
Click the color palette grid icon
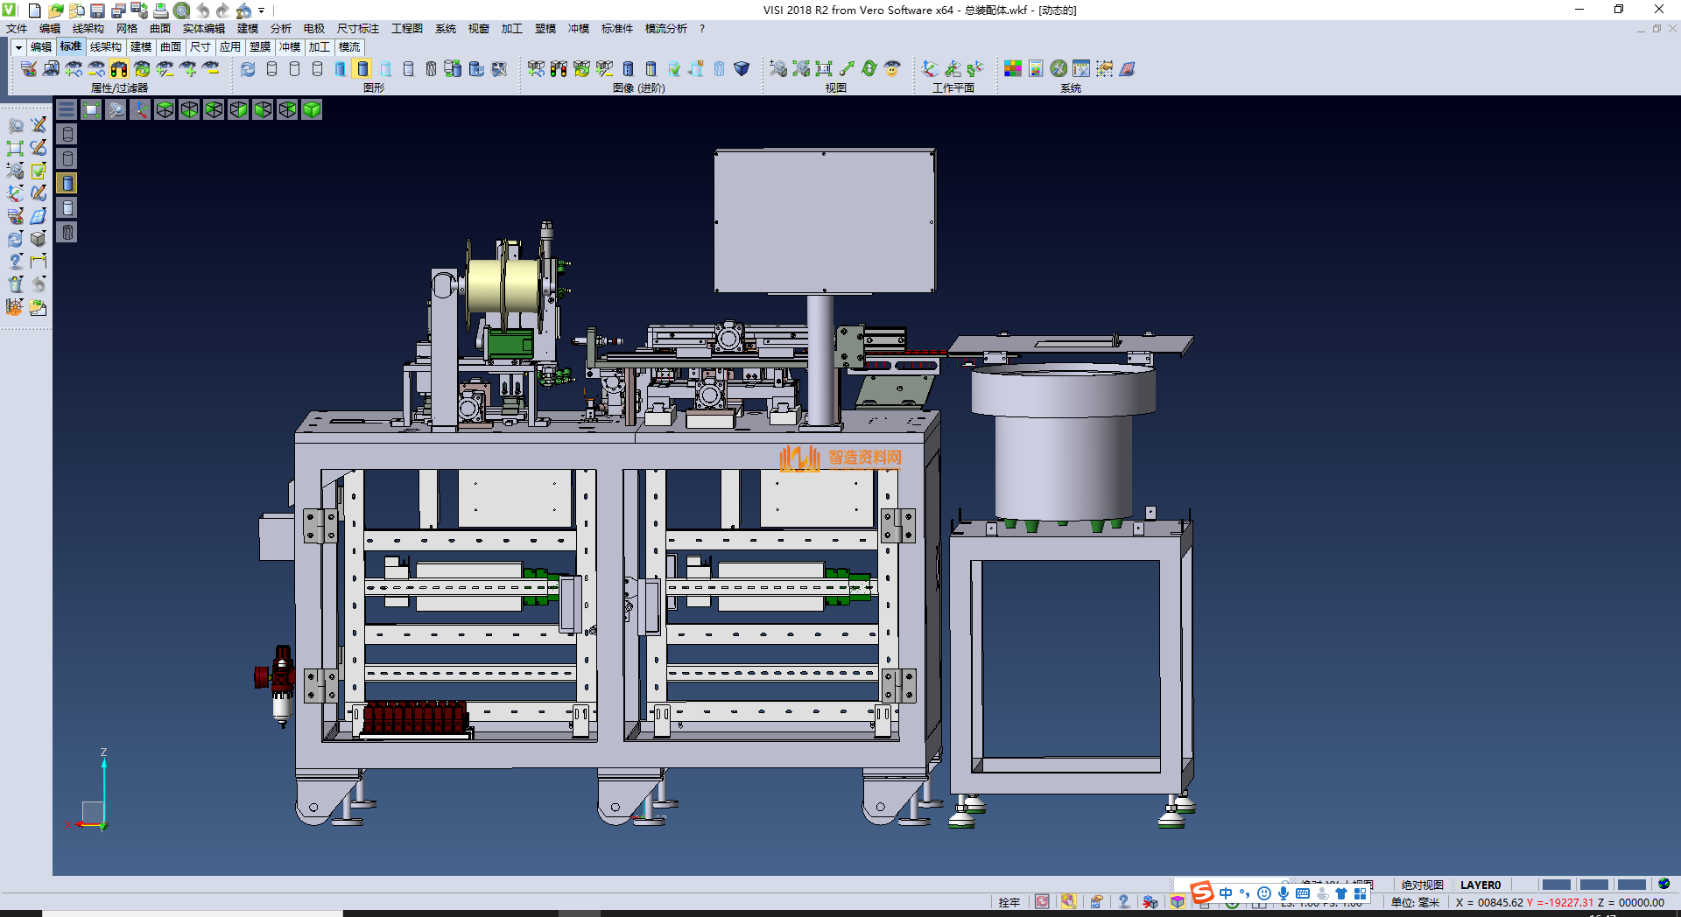point(1013,68)
